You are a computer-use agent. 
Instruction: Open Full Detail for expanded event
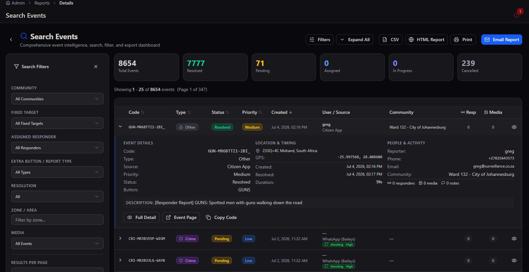(x=142, y=217)
